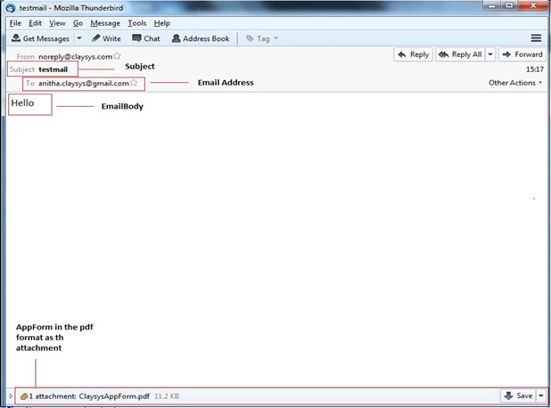Click the 11.2 KB attachment size
Image resolution: width=551 pixels, height=408 pixels.
tap(167, 396)
